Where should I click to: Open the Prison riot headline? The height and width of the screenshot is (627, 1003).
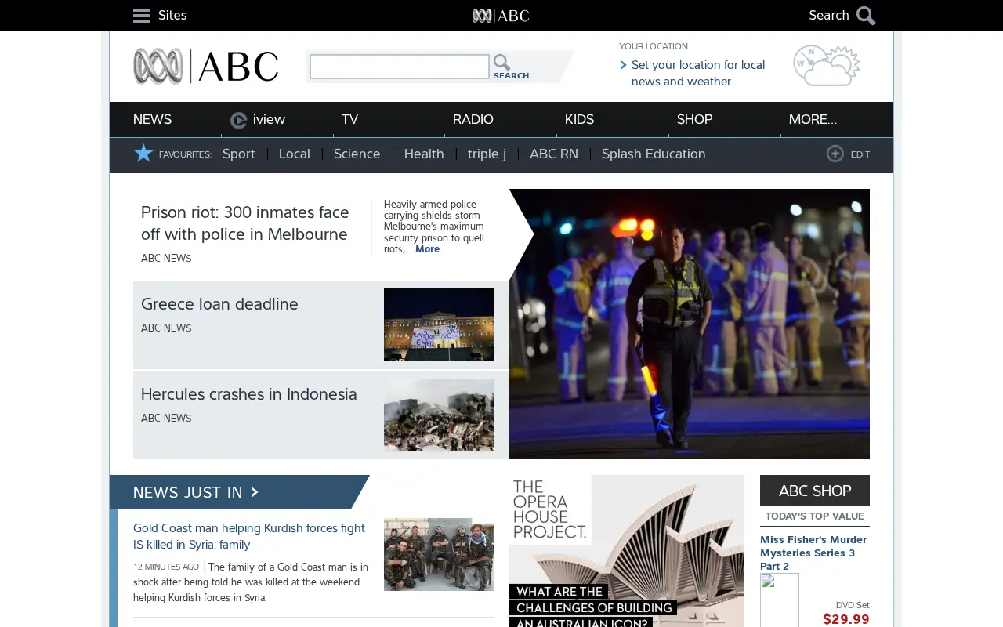[x=245, y=223]
